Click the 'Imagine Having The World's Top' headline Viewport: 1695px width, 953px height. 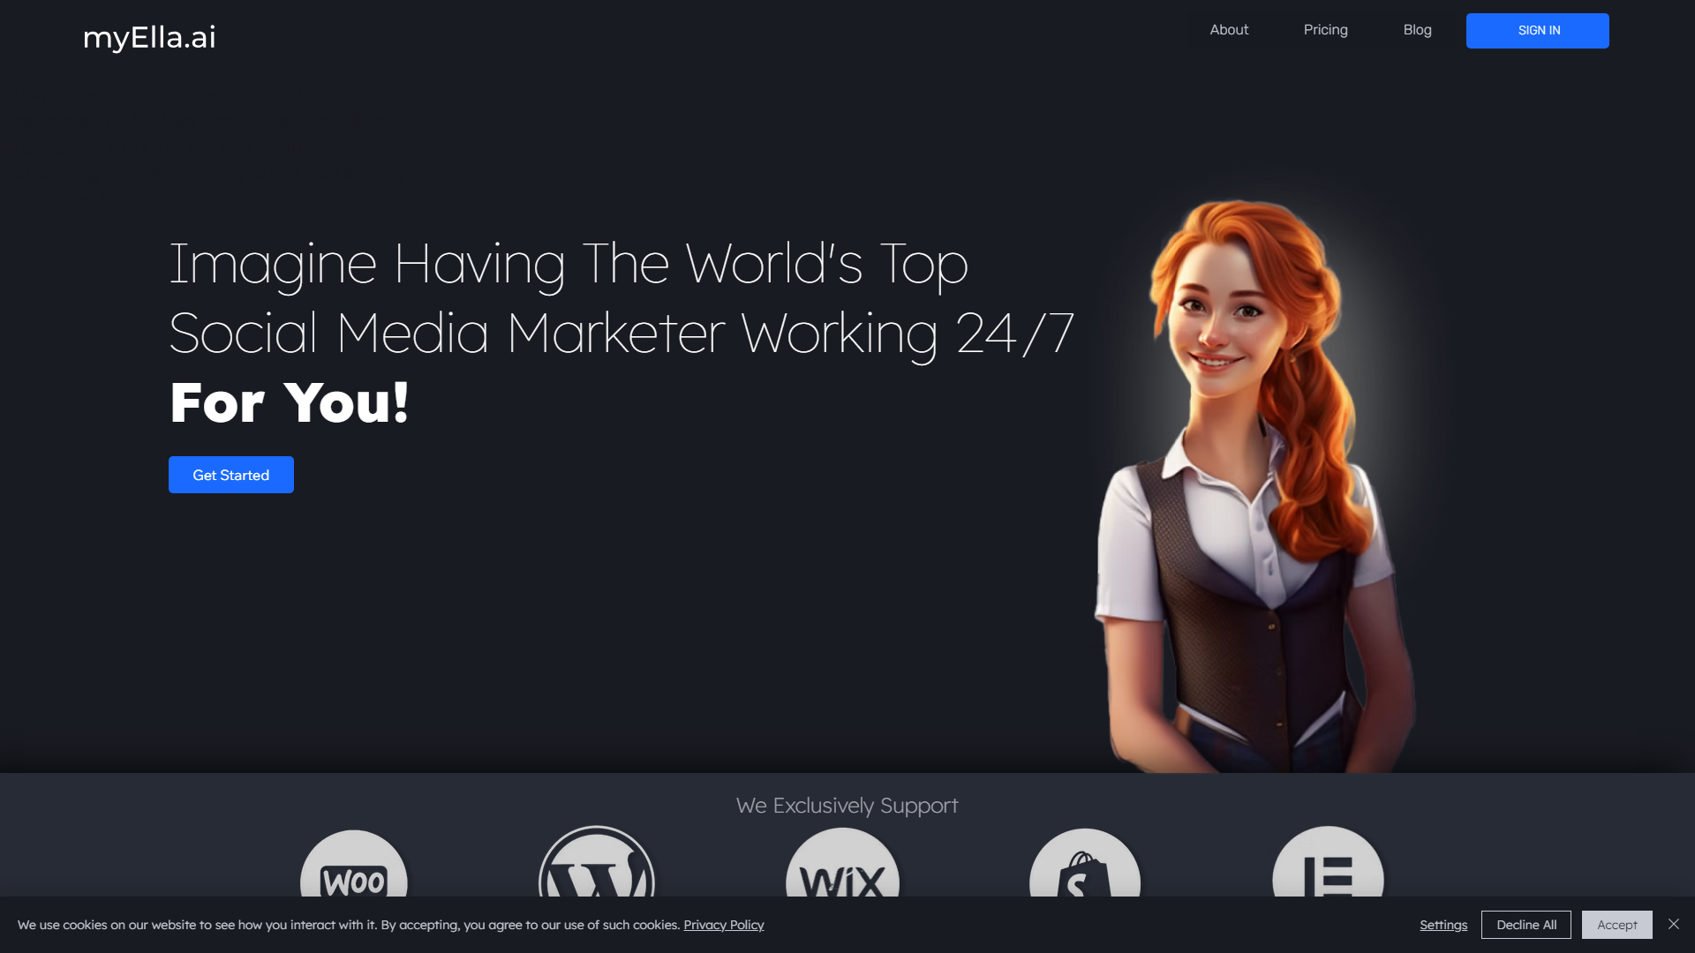tap(568, 264)
